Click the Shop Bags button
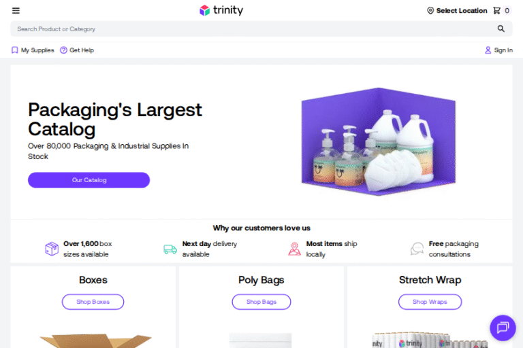Viewport: 523px width, 348px height. [261, 302]
